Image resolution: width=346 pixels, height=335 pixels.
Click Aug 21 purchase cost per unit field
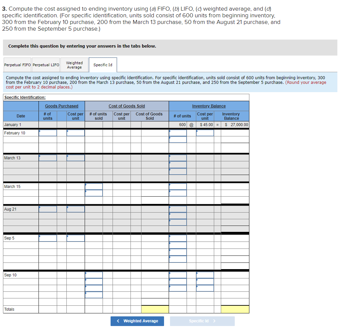(x=76, y=209)
